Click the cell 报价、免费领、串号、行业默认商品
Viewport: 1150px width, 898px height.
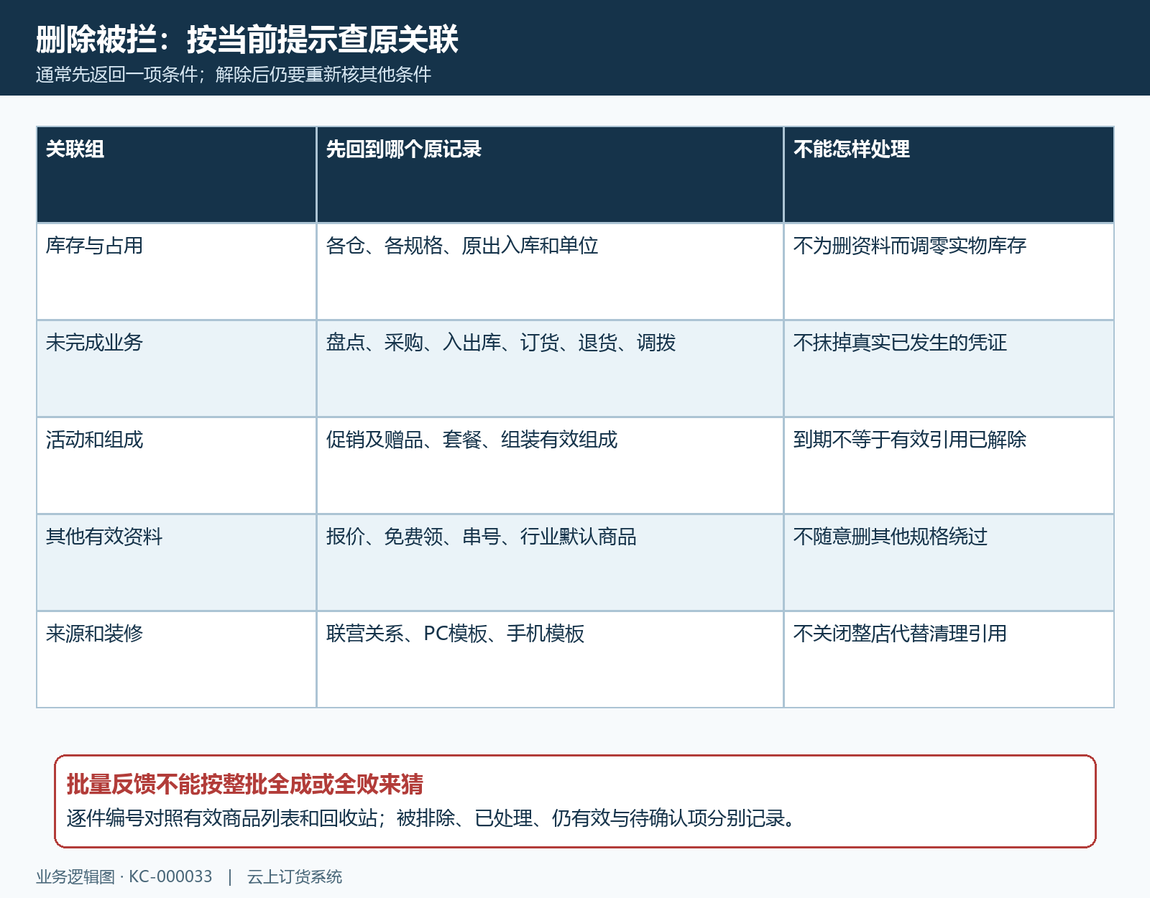point(550,563)
